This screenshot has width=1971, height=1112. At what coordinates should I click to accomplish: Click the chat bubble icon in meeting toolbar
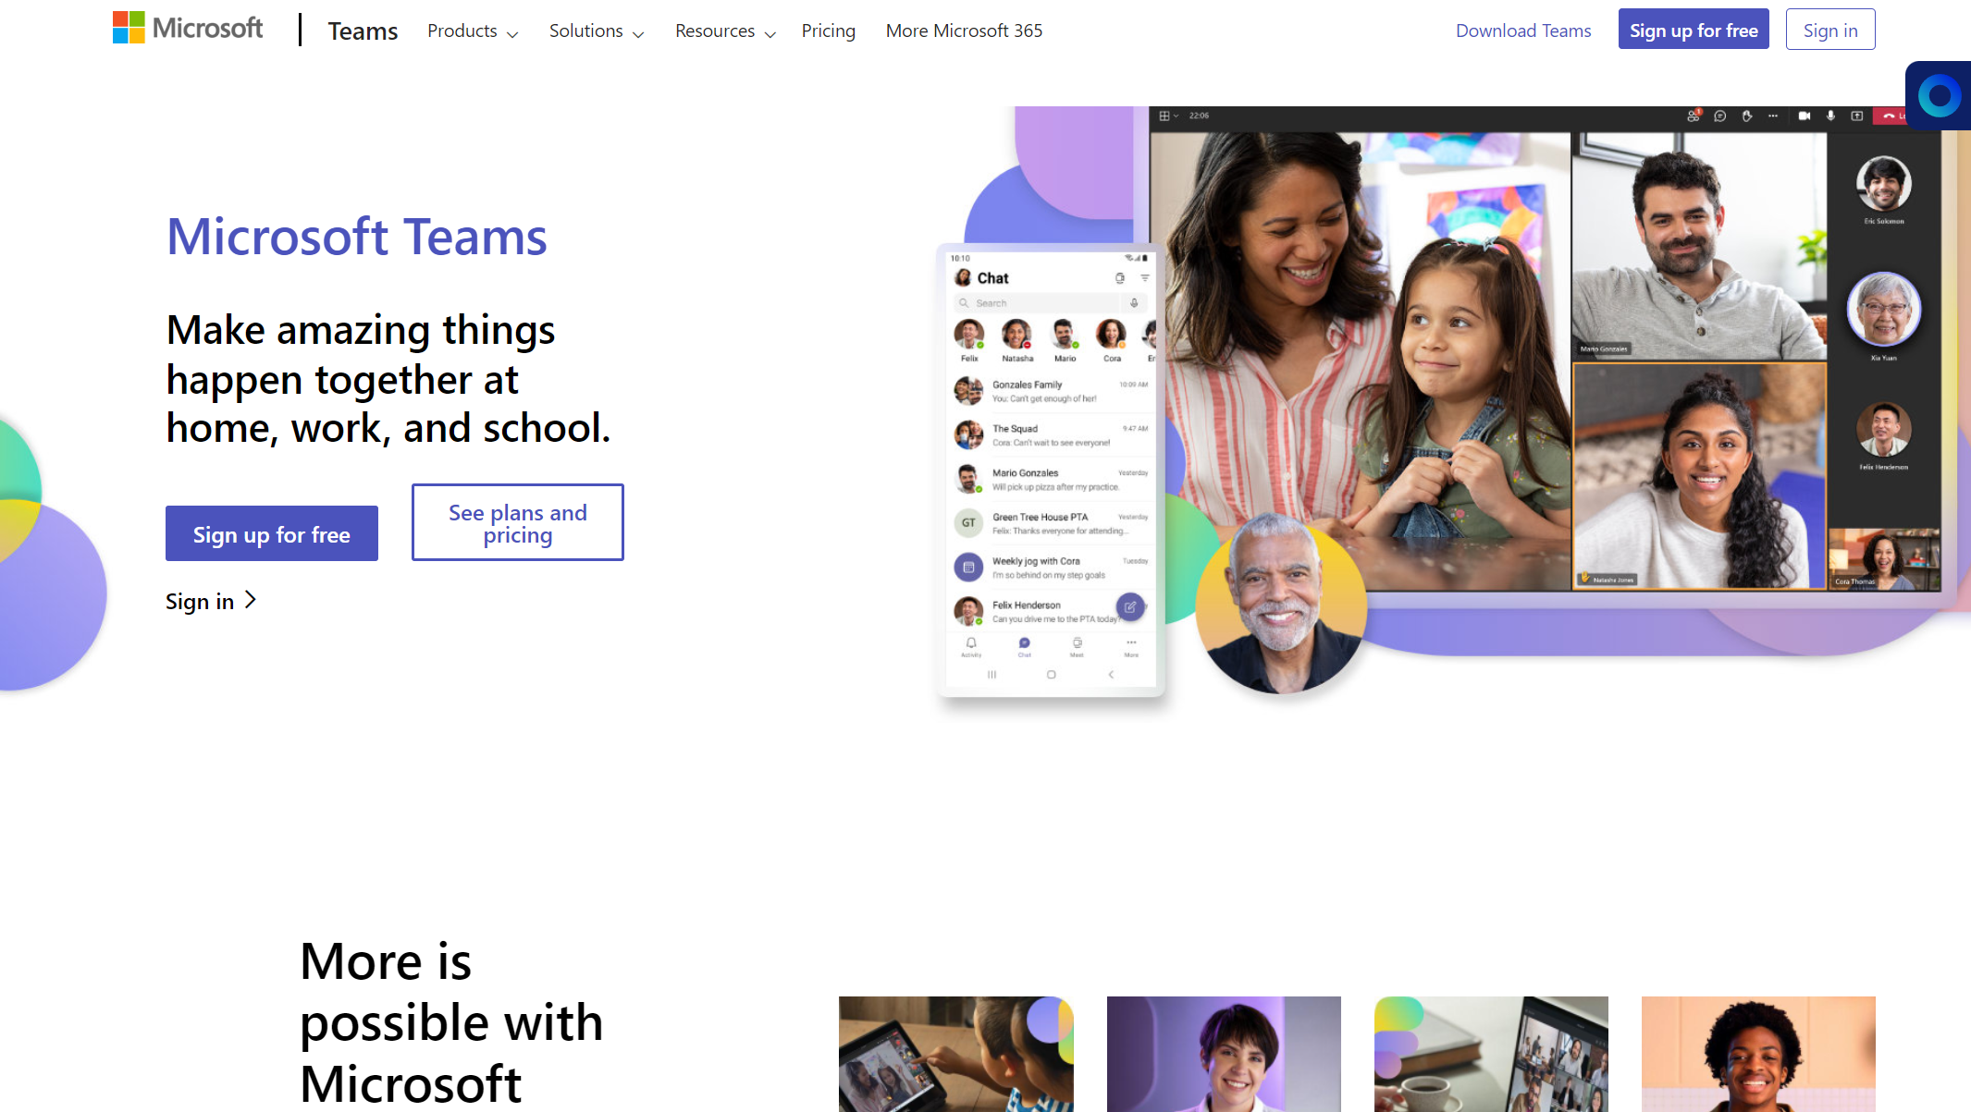[x=1719, y=116]
